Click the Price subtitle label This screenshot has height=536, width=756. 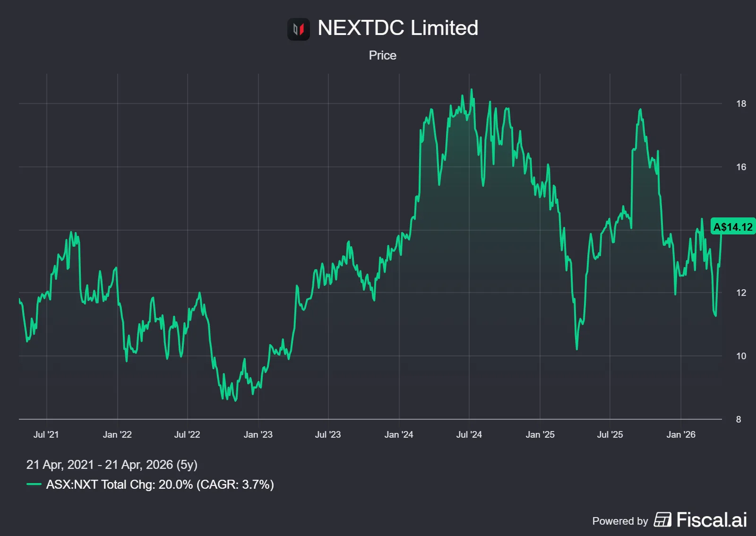coord(382,55)
